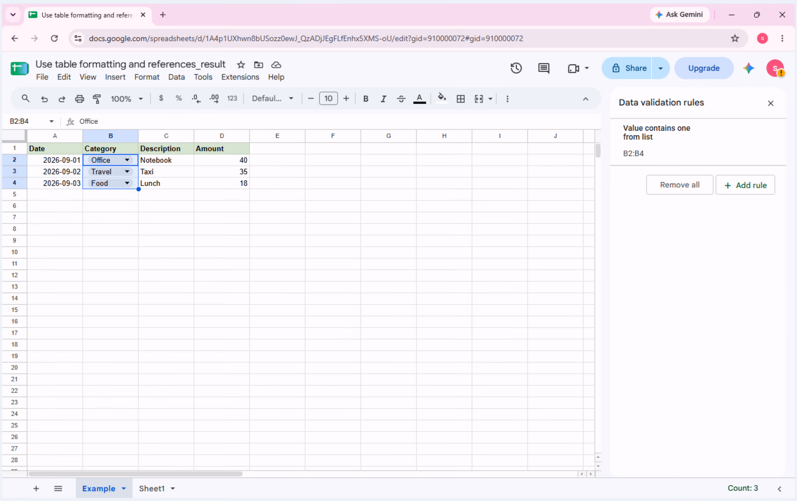797x501 pixels.
Task: Activate the paint format tool
Action: (97, 99)
